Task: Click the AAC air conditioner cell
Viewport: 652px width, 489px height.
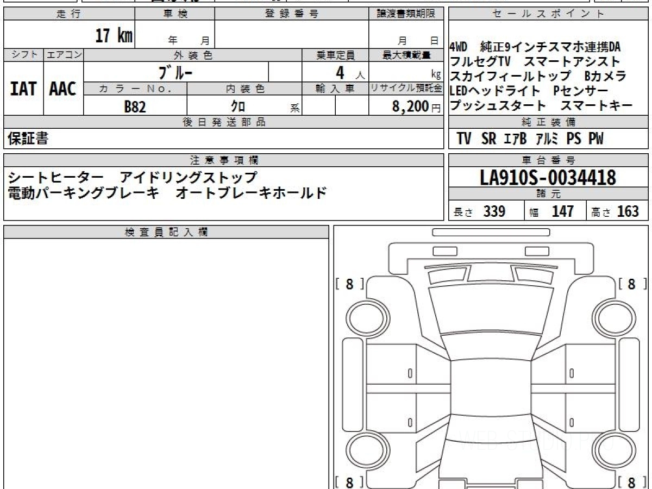Action: point(63,89)
